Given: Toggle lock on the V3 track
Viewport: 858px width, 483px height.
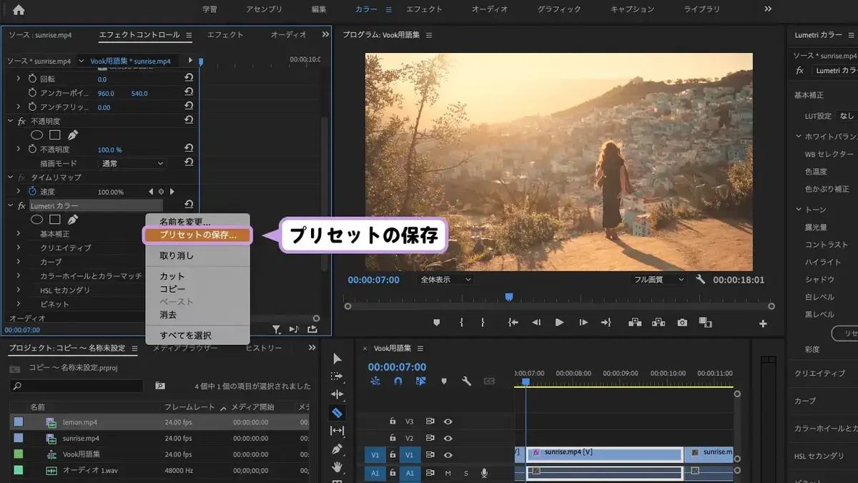Looking at the screenshot, I should click(x=393, y=421).
